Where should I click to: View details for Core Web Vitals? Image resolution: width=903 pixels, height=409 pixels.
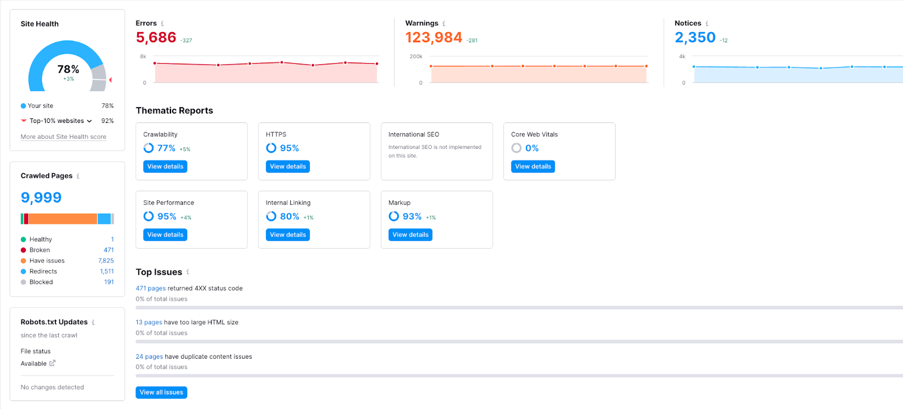(533, 166)
